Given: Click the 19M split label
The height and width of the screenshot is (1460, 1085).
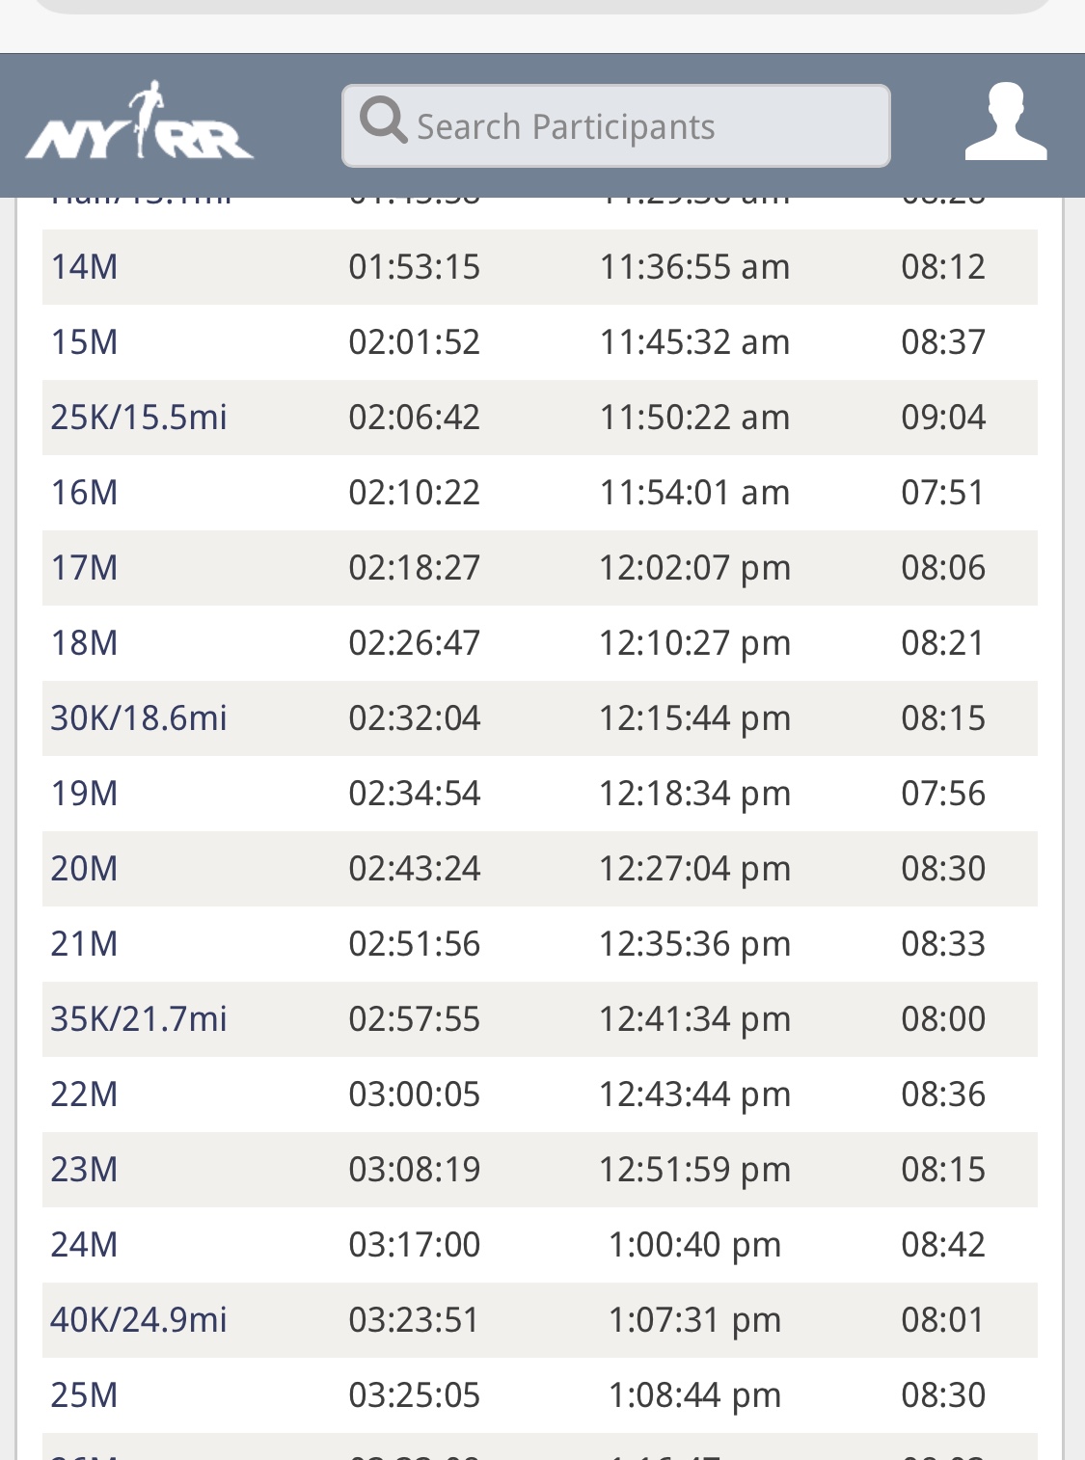Looking at the screenshot, I should click(x=85, y=794).
